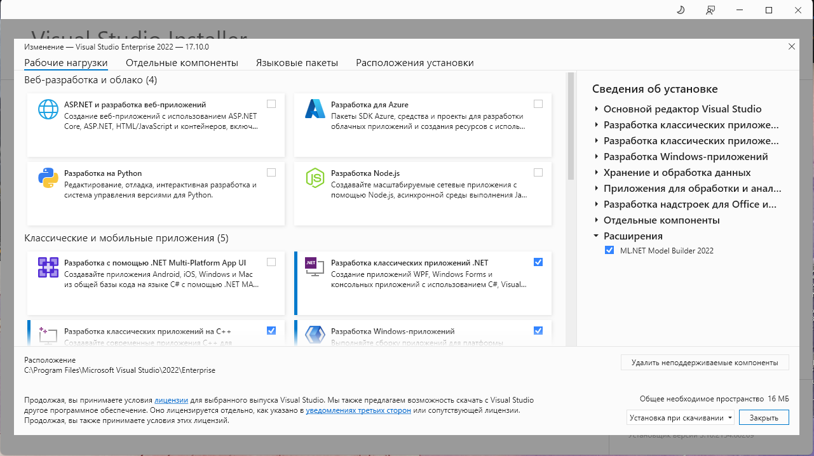Click the C++ desktop development icon
814x456 pixels.
[48, 336]
